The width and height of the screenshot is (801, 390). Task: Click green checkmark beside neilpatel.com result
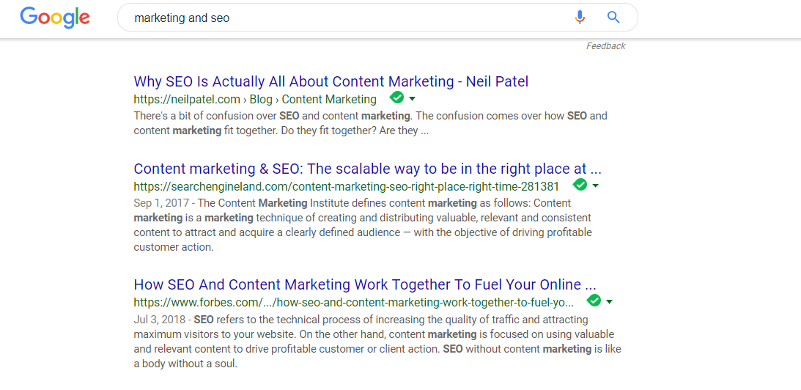396,98
